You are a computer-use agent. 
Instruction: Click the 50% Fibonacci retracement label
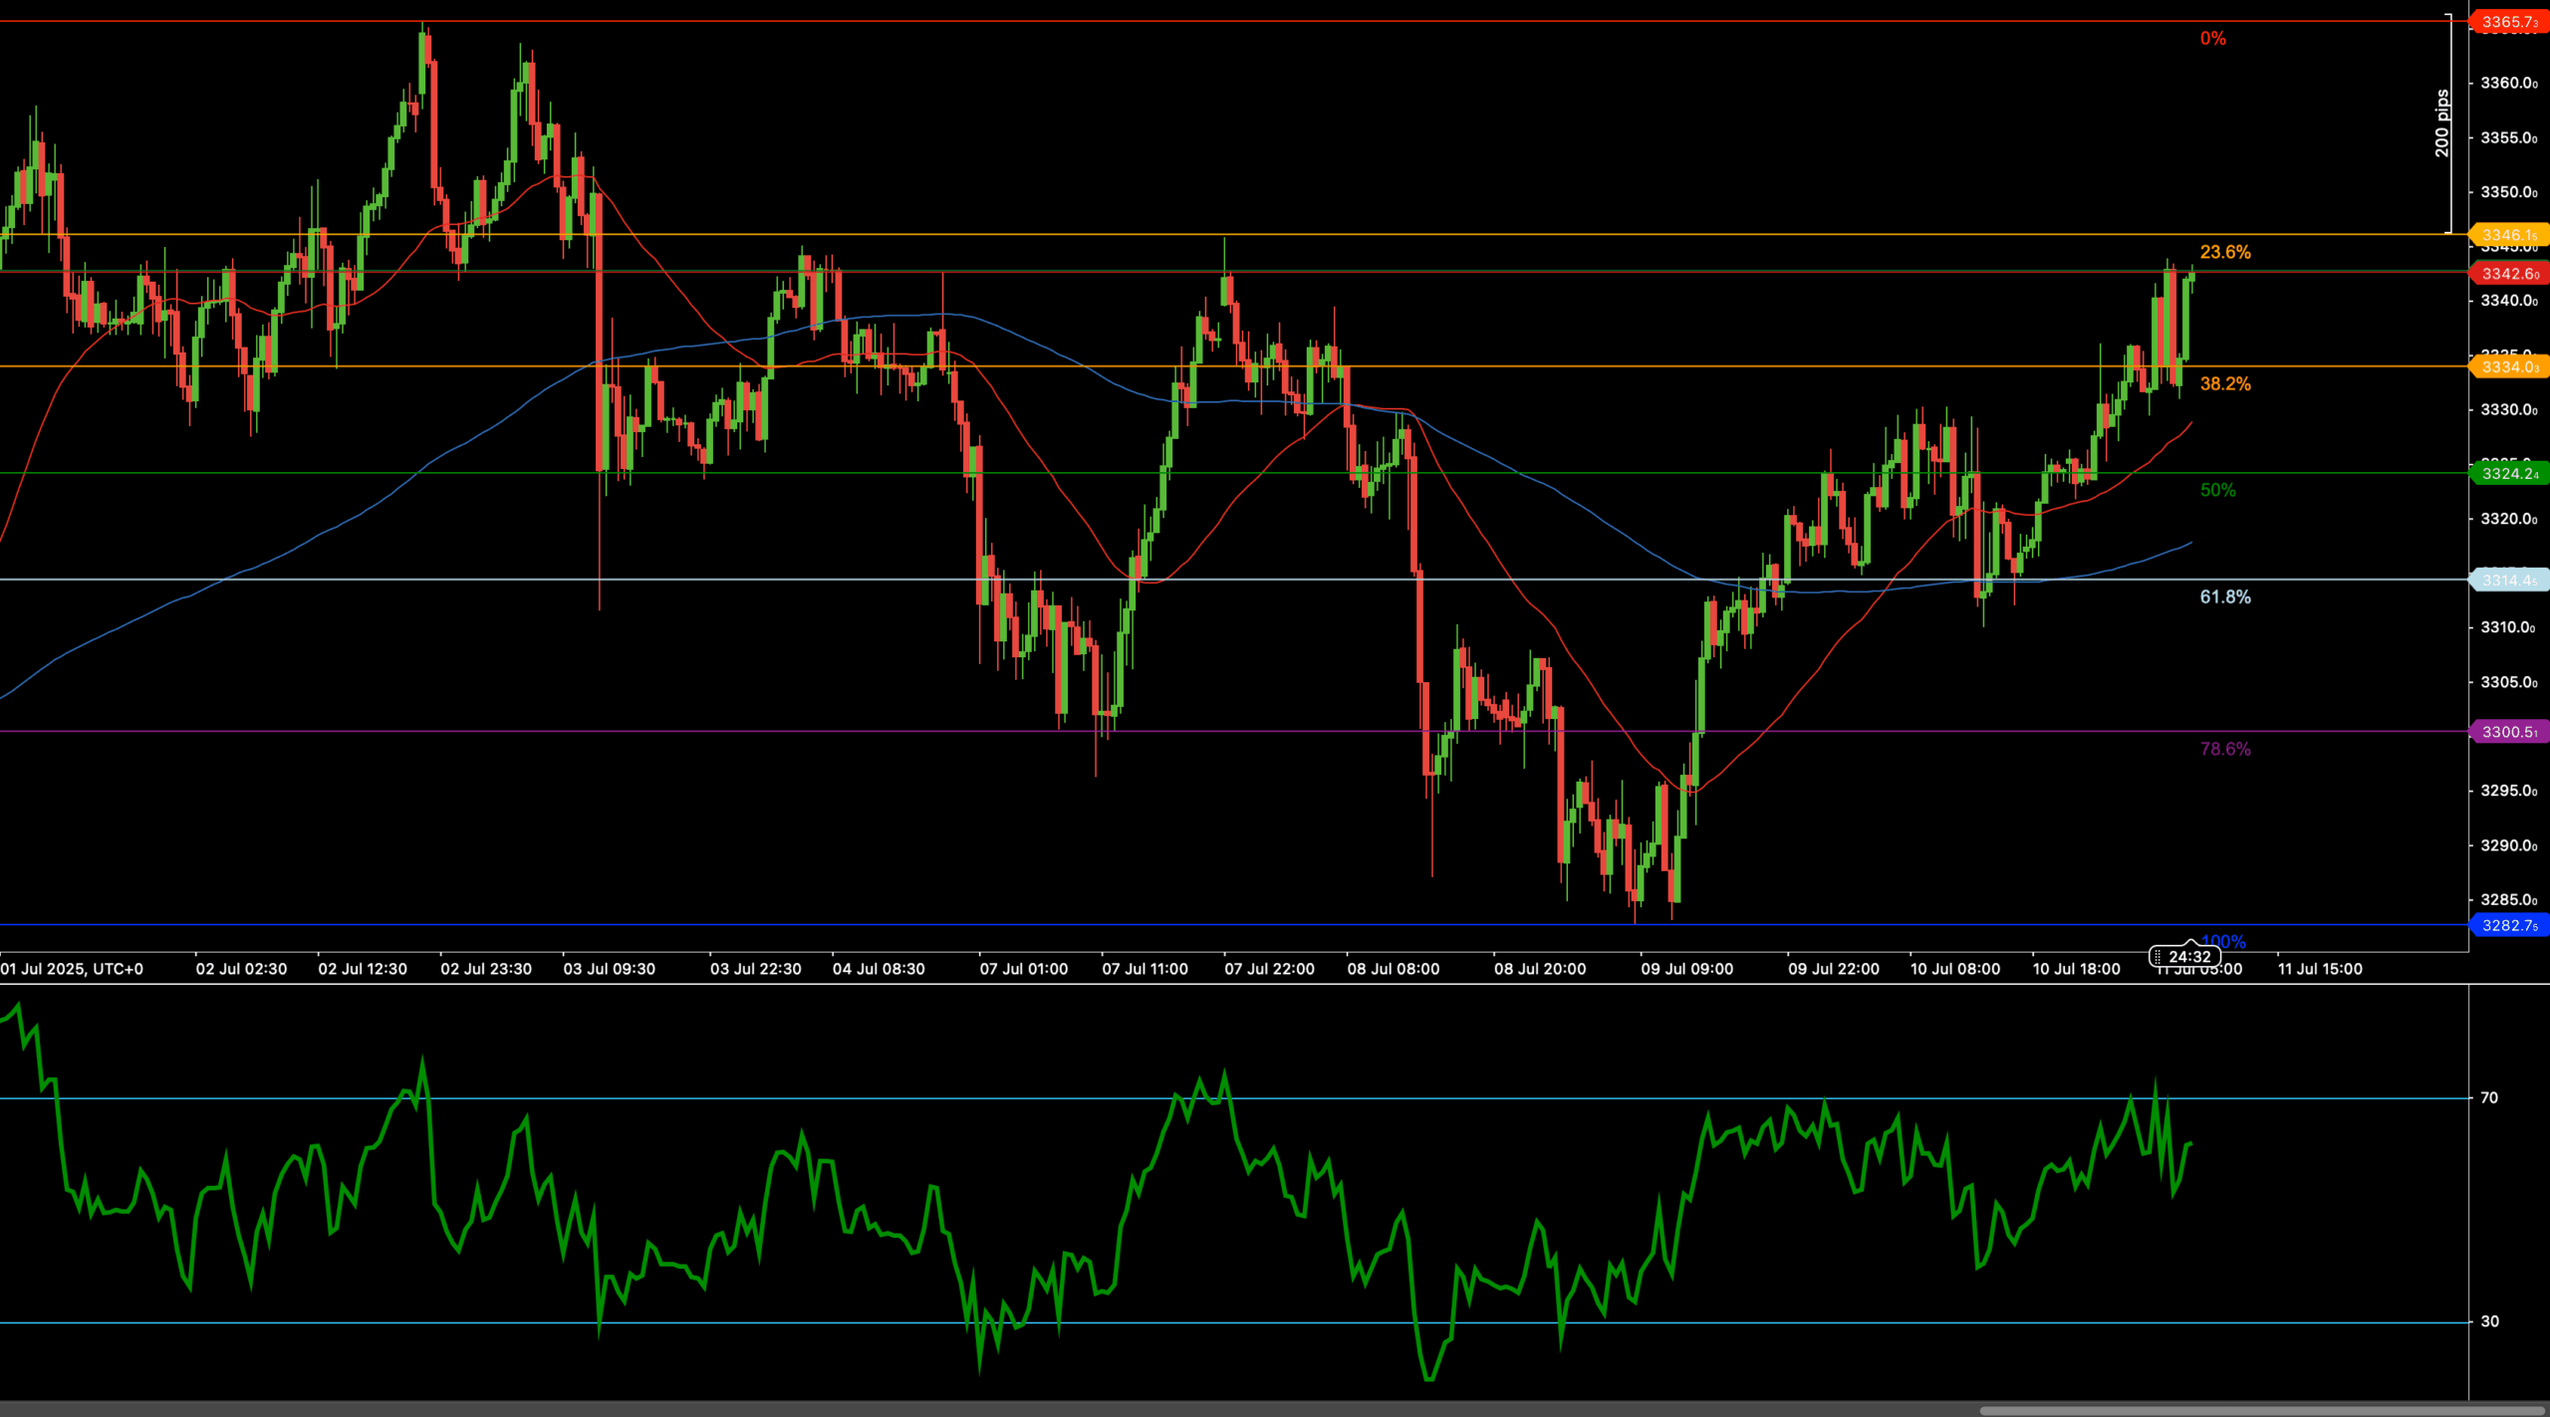2217,490
